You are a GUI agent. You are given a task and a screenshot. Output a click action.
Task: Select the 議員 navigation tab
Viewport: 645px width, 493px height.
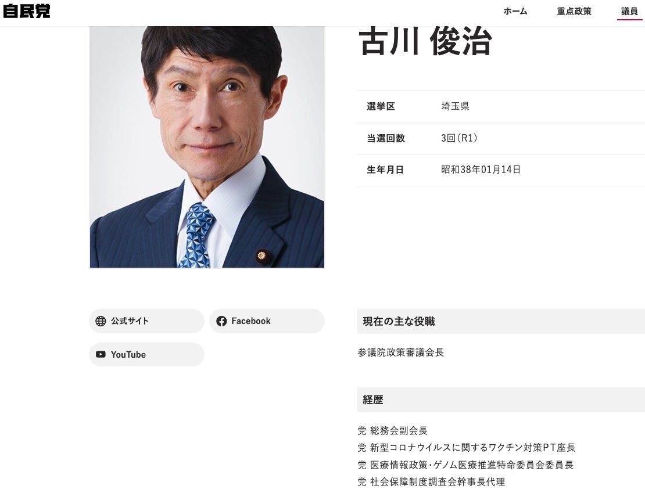pos(629,12)
